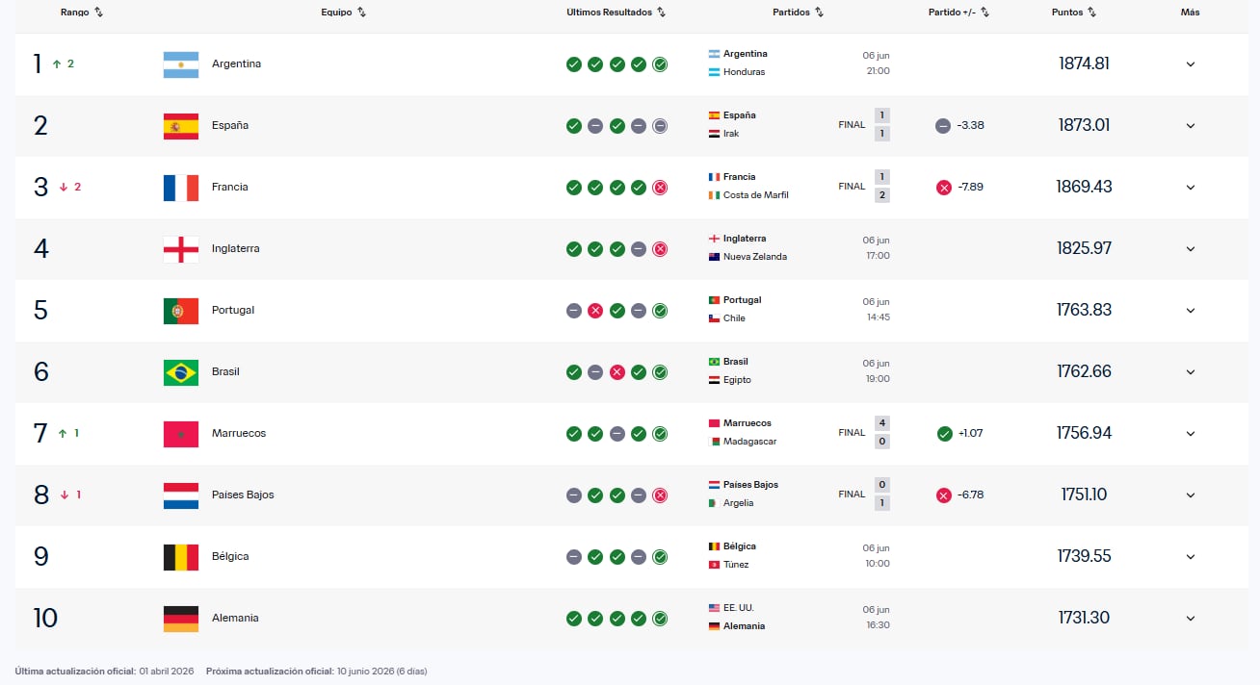Click Túnez opponent in Bélgica's match

click(x=736, y=565)
